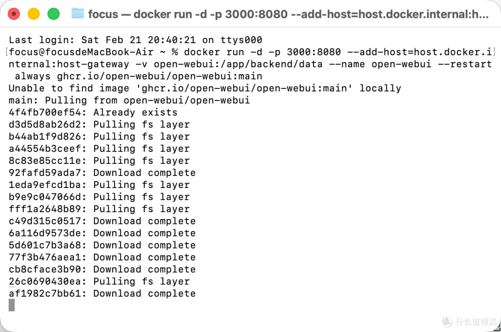
Task: Click the window title text starting with focus
Action: [x=288, y=14]
